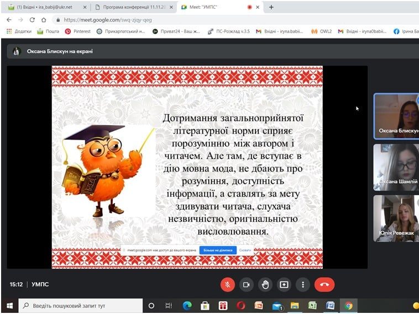Viewport: 419px width, 314px height.
Task: Open the present screen button
Action: (x=284, y=285)
